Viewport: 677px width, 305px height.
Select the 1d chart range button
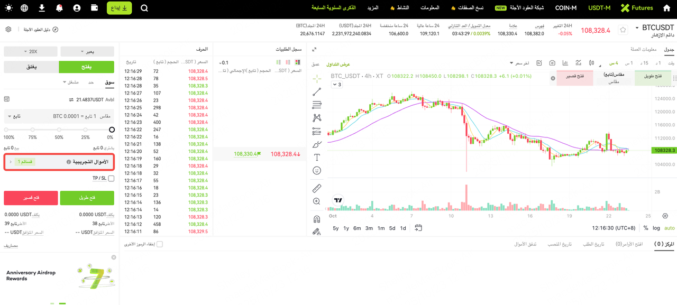tap(403, 228)
